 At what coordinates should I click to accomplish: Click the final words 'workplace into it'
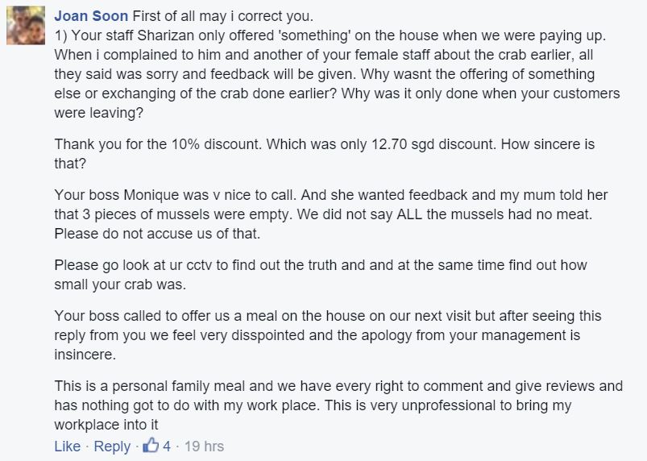(106, 425)
